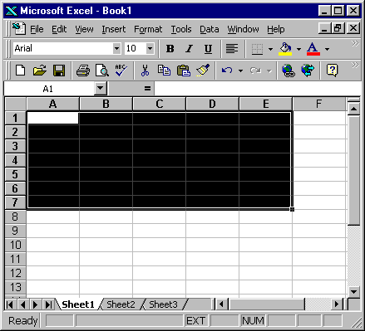Click the vertical scrollbar down arrow
The image size is (365, 331).
click(x=353, y=291)
